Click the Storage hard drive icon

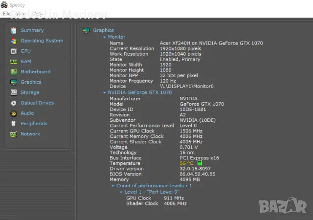pos(14,92)
